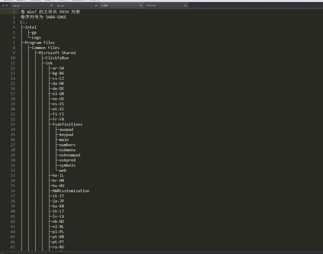The height and width of the screenshot is (254, 323).
Task: Click the Microsoft Shared line
Action: [x=57, y=53]
